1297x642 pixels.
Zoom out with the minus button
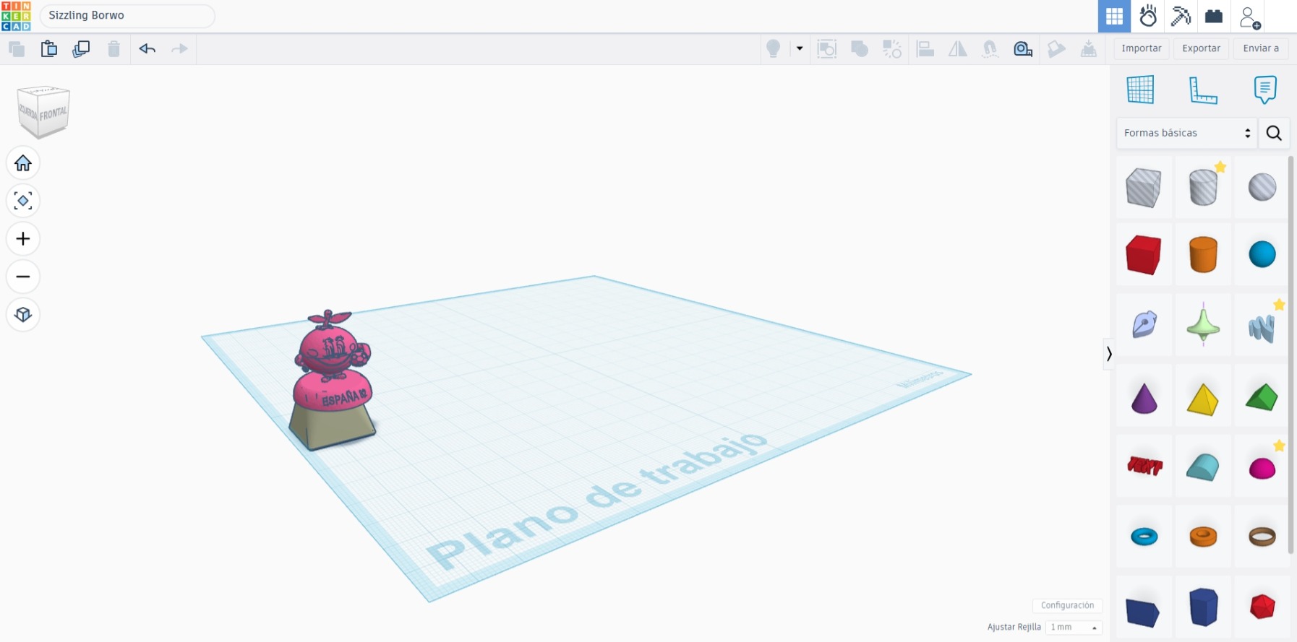(x=23, y=277)
